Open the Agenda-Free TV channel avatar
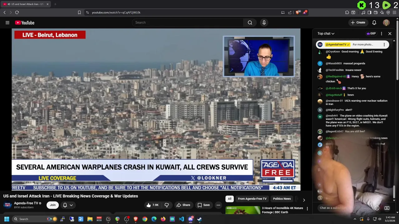Image resolution: width=399 pixels, height=224 pixels. point(7,205)
